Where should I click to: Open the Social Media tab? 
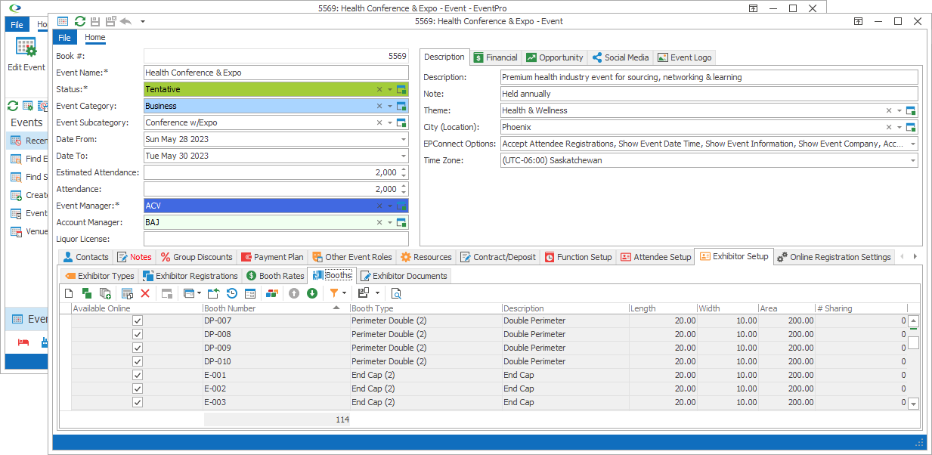tap(620, 57)
